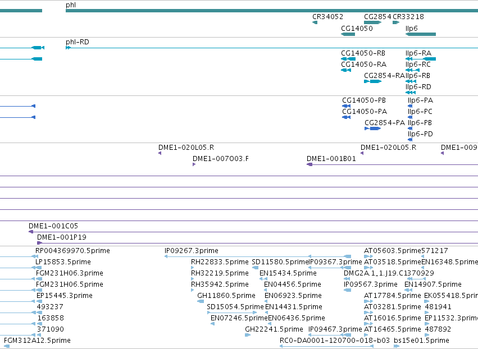478x349 pixels.
Task: Click the Ilp6-PB protein label
Action: [x=420, y=123]
